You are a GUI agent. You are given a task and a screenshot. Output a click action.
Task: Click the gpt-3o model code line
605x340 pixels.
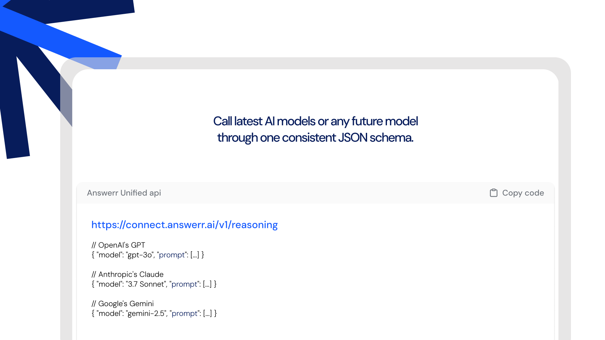(x=148, y=255)
